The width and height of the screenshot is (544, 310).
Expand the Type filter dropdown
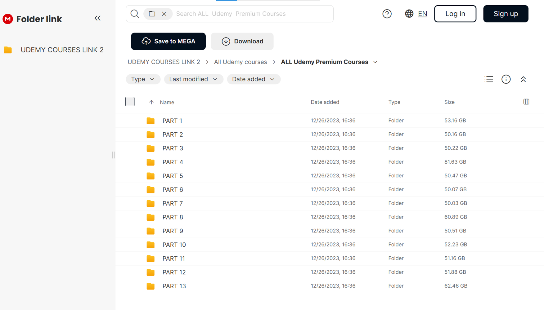(143, 79)
